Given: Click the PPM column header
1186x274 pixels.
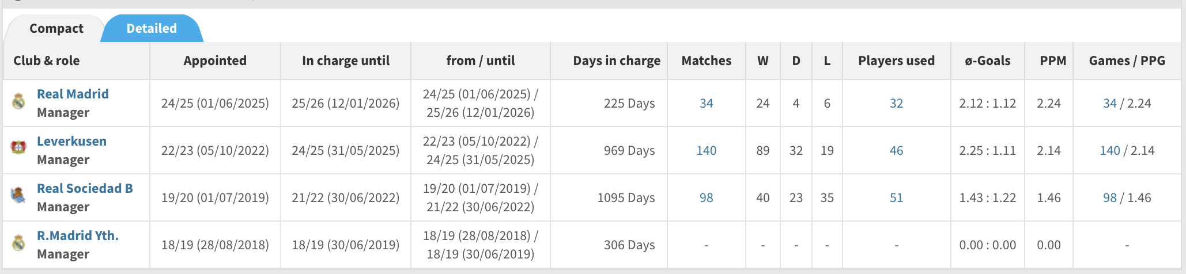Looking at the screenshot, I should [x=1052, y=61].
